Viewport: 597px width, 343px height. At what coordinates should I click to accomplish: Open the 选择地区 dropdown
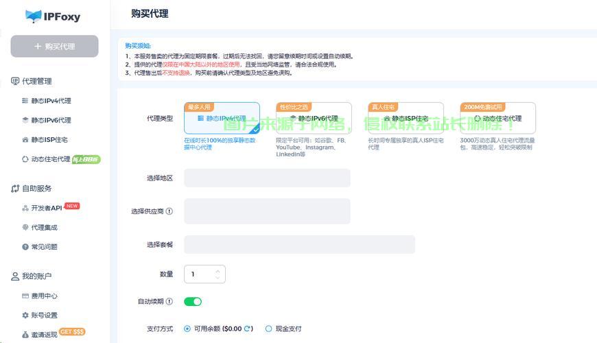point(267,178)
